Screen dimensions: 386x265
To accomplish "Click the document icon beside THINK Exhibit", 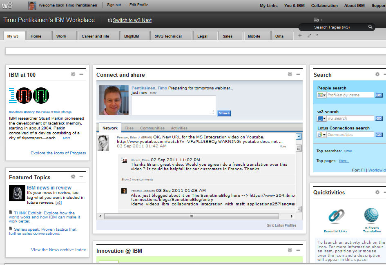I will [x=11, y=212].
